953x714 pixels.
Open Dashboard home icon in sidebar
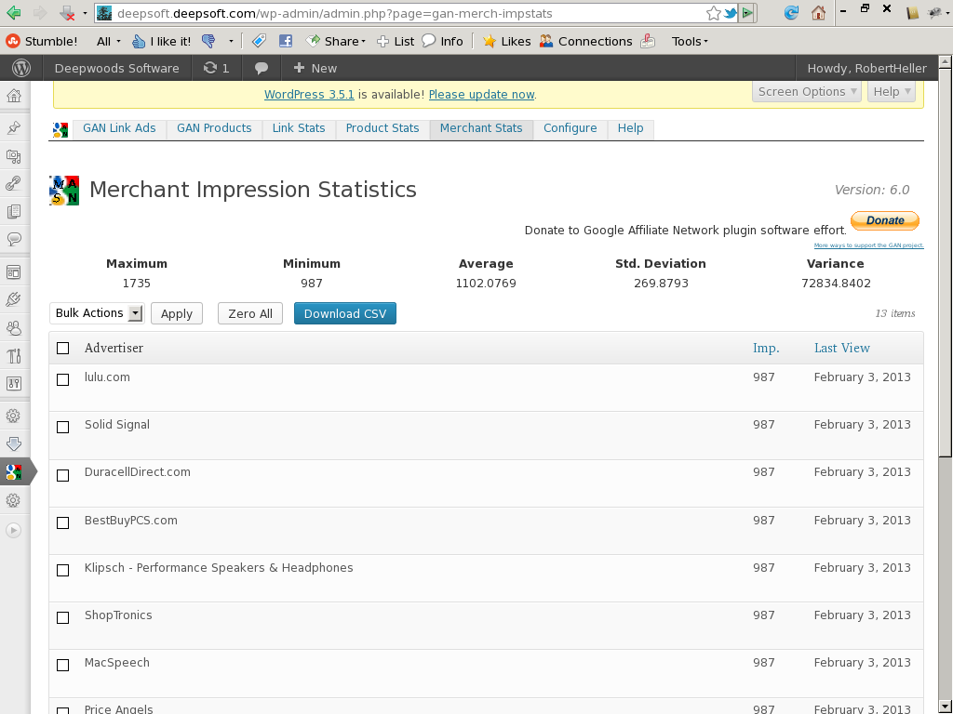pos(14,96)
